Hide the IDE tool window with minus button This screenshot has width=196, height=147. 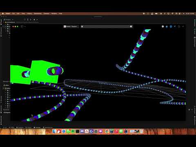pos(192,109)
